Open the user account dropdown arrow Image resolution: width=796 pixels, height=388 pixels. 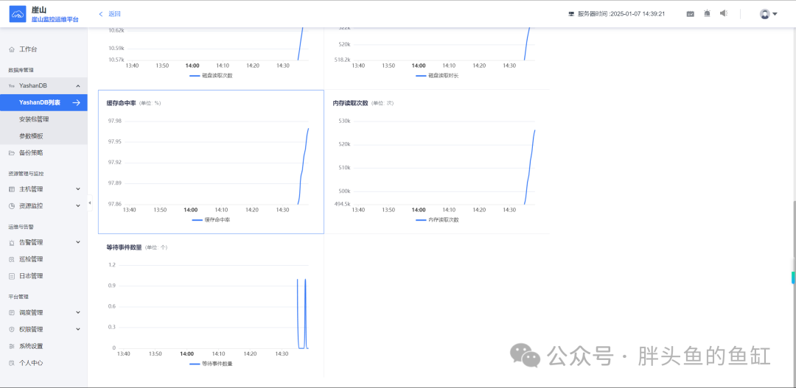775,14
